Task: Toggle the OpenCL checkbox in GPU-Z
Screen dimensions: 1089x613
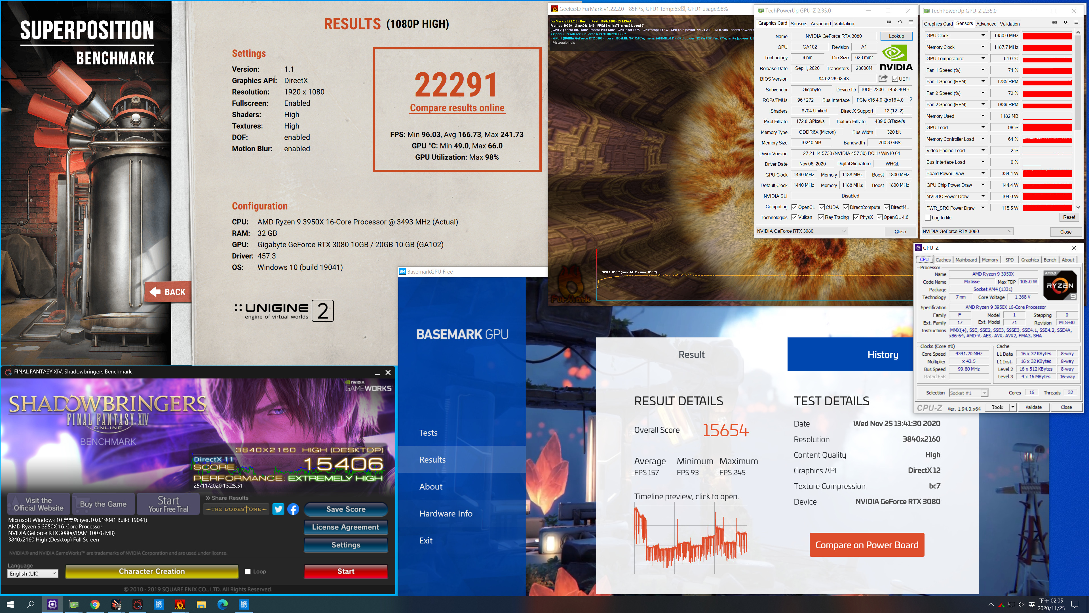Action: [794, 207]
